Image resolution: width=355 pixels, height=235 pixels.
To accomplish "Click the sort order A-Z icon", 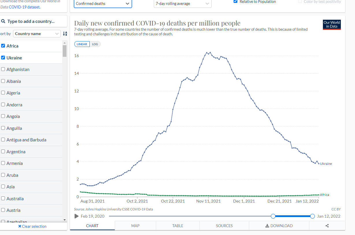I will (65, 34).
